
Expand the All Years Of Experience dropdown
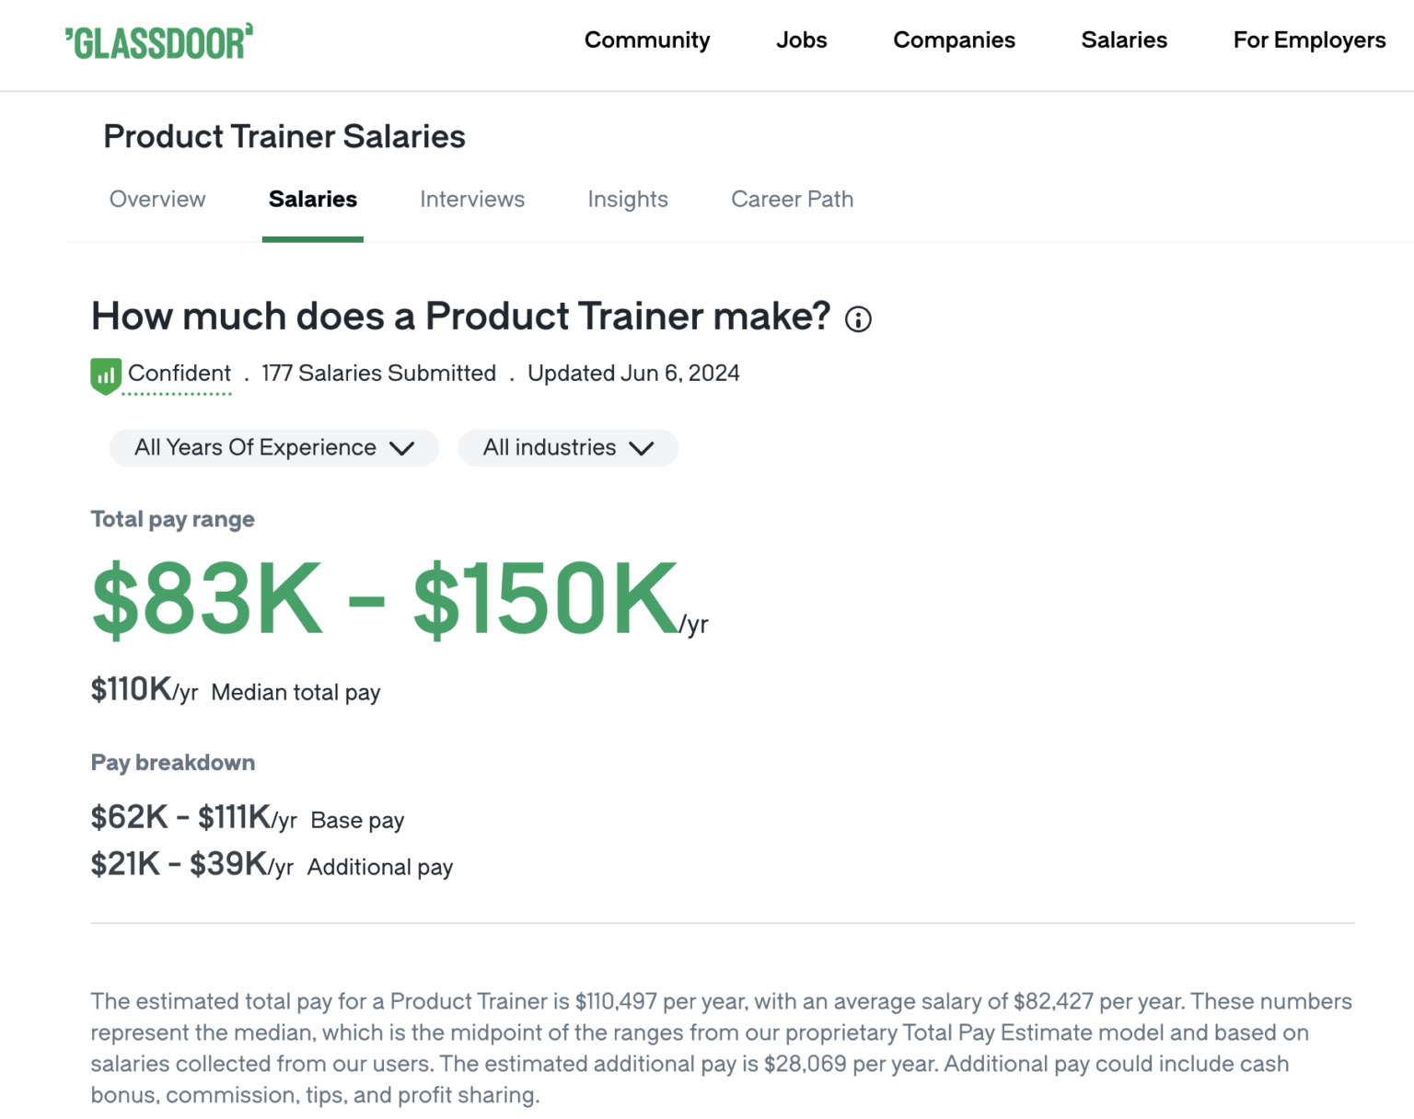click(x=272, y=448)
